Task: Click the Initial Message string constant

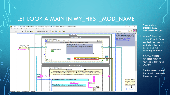Action: click(74, 83)
